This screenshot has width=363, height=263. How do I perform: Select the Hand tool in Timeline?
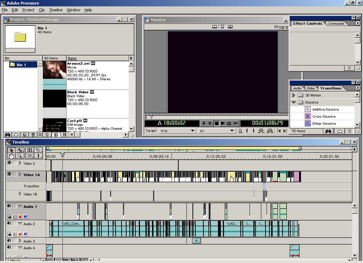[11, 156]
